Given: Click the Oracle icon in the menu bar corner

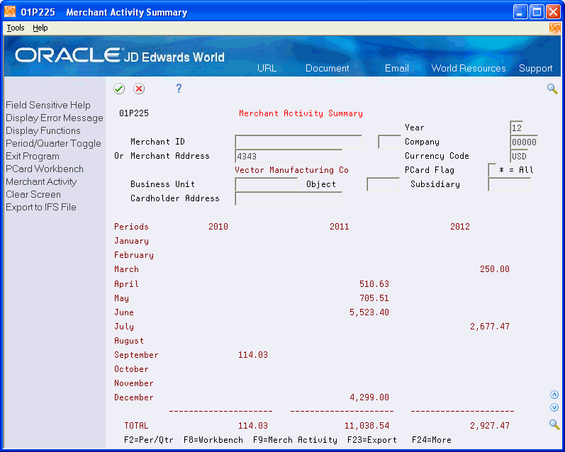Looking at the screenshot, I should 555,28.
